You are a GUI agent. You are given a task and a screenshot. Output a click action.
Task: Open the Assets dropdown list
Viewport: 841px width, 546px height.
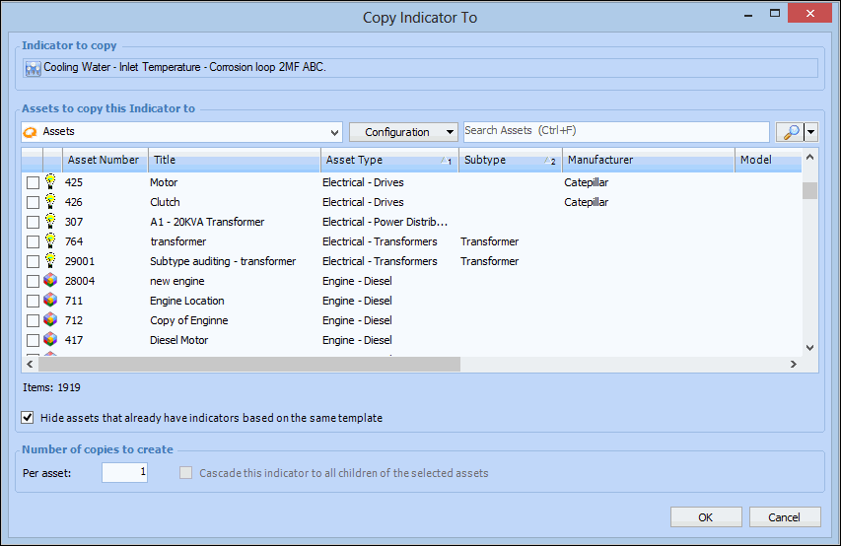coord(335,132)
